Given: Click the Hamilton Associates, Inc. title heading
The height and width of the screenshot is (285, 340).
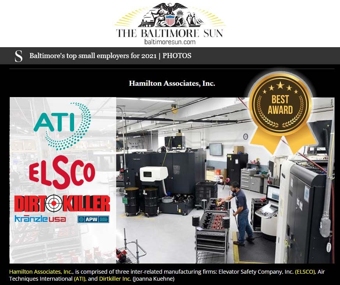Looking at the screenshot, I should pyautogui.click(x=172, y=83).
